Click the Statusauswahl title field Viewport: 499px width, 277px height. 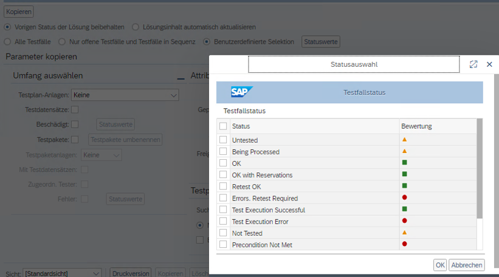tap(354, 64)
